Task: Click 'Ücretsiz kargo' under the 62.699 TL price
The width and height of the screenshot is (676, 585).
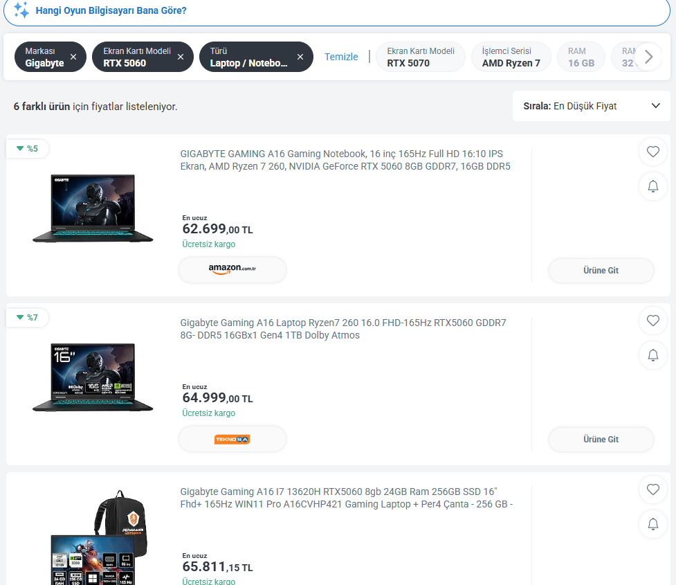Action: pos(209,244)
